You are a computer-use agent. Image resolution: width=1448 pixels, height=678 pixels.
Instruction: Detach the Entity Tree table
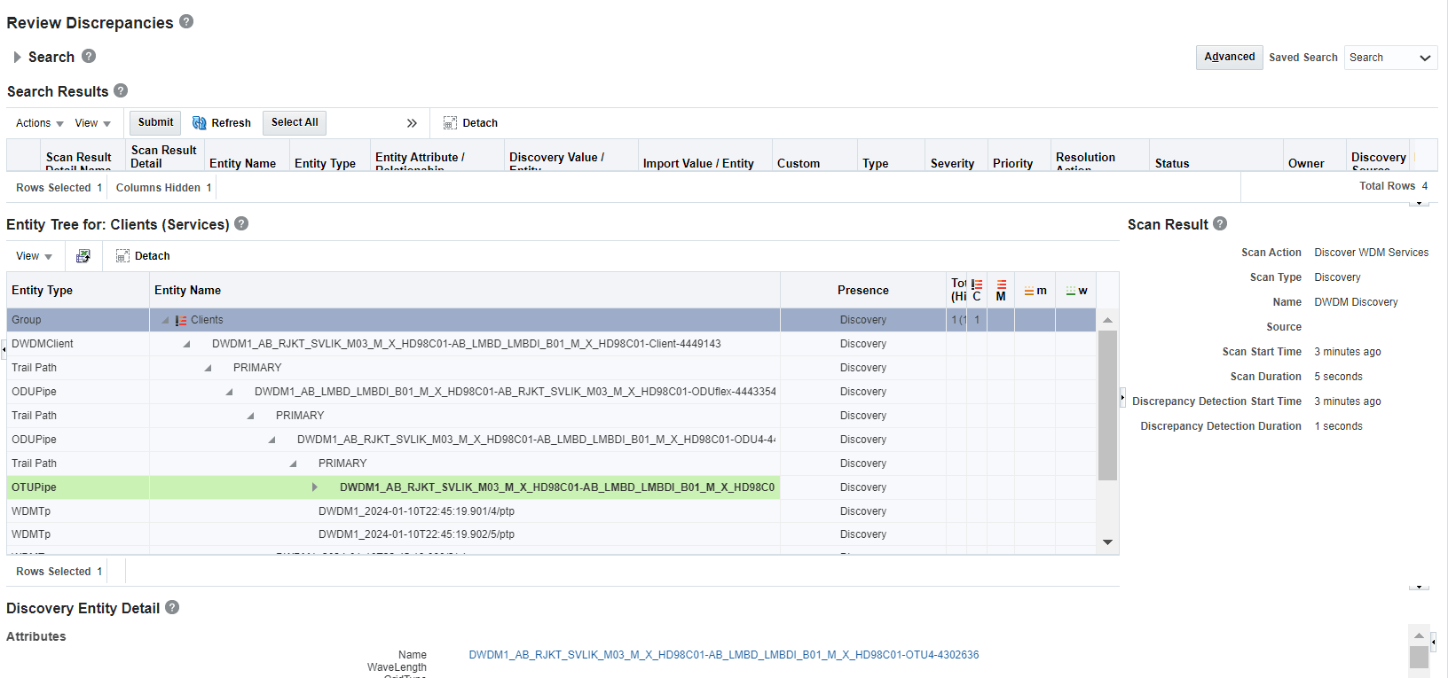pyautogui.click(x=143, y=256)
